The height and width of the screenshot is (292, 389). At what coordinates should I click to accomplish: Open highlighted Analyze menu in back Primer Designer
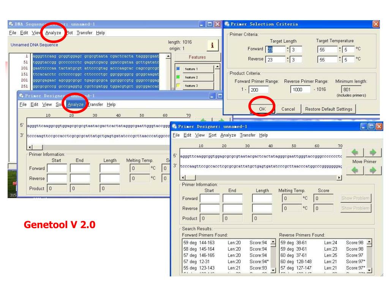76,105
